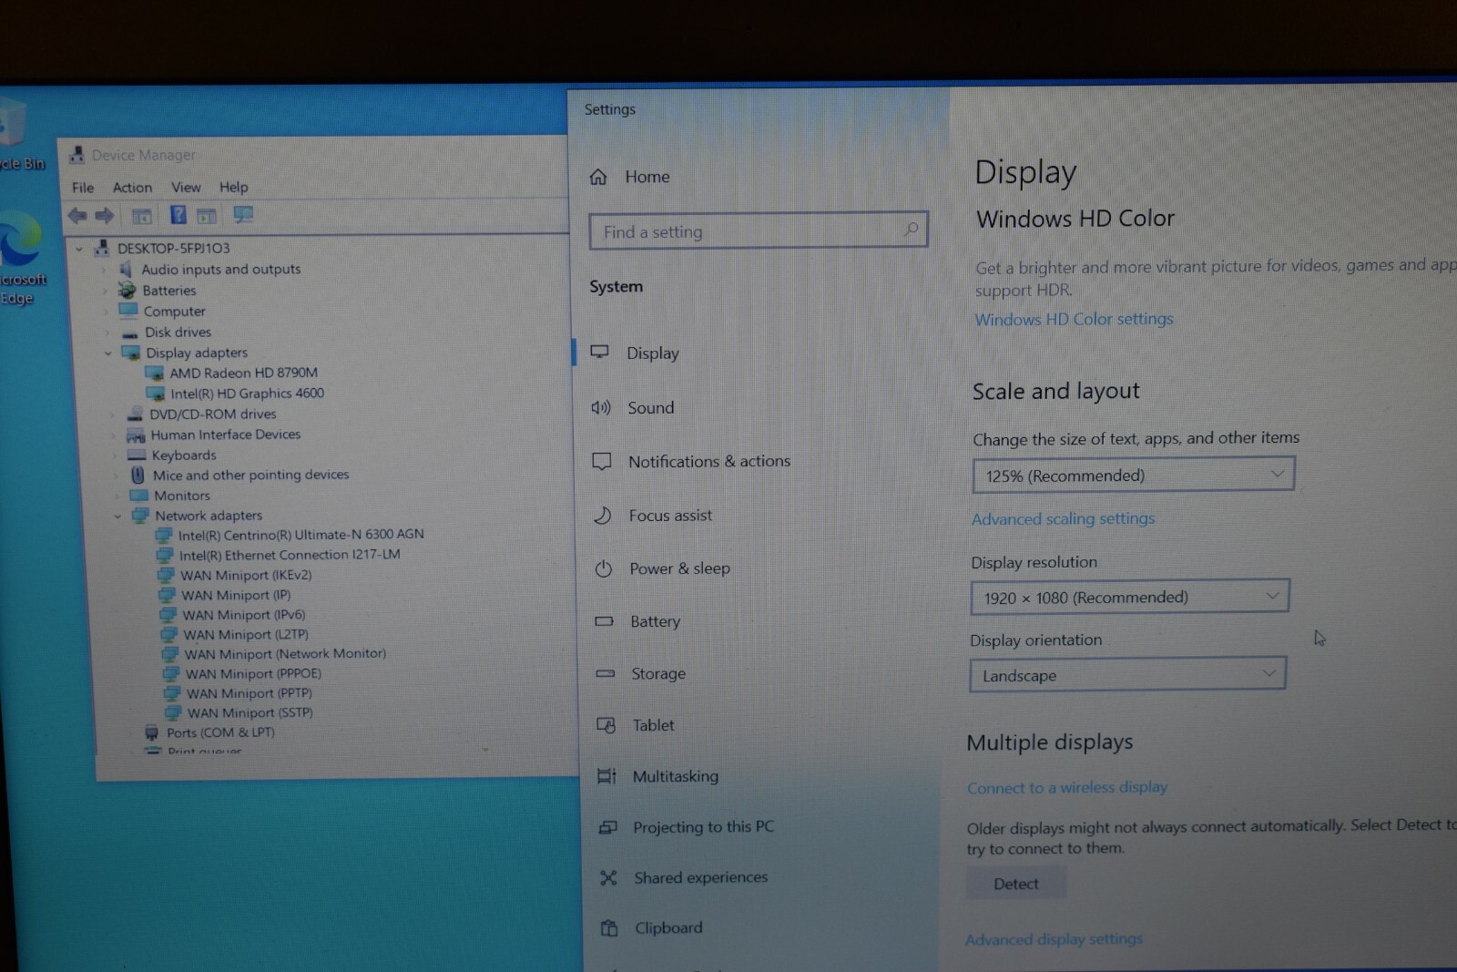The image size is (1457, 972).
Task: Click Back arrow in Device Manager toolbar
Action: [77, 216]
